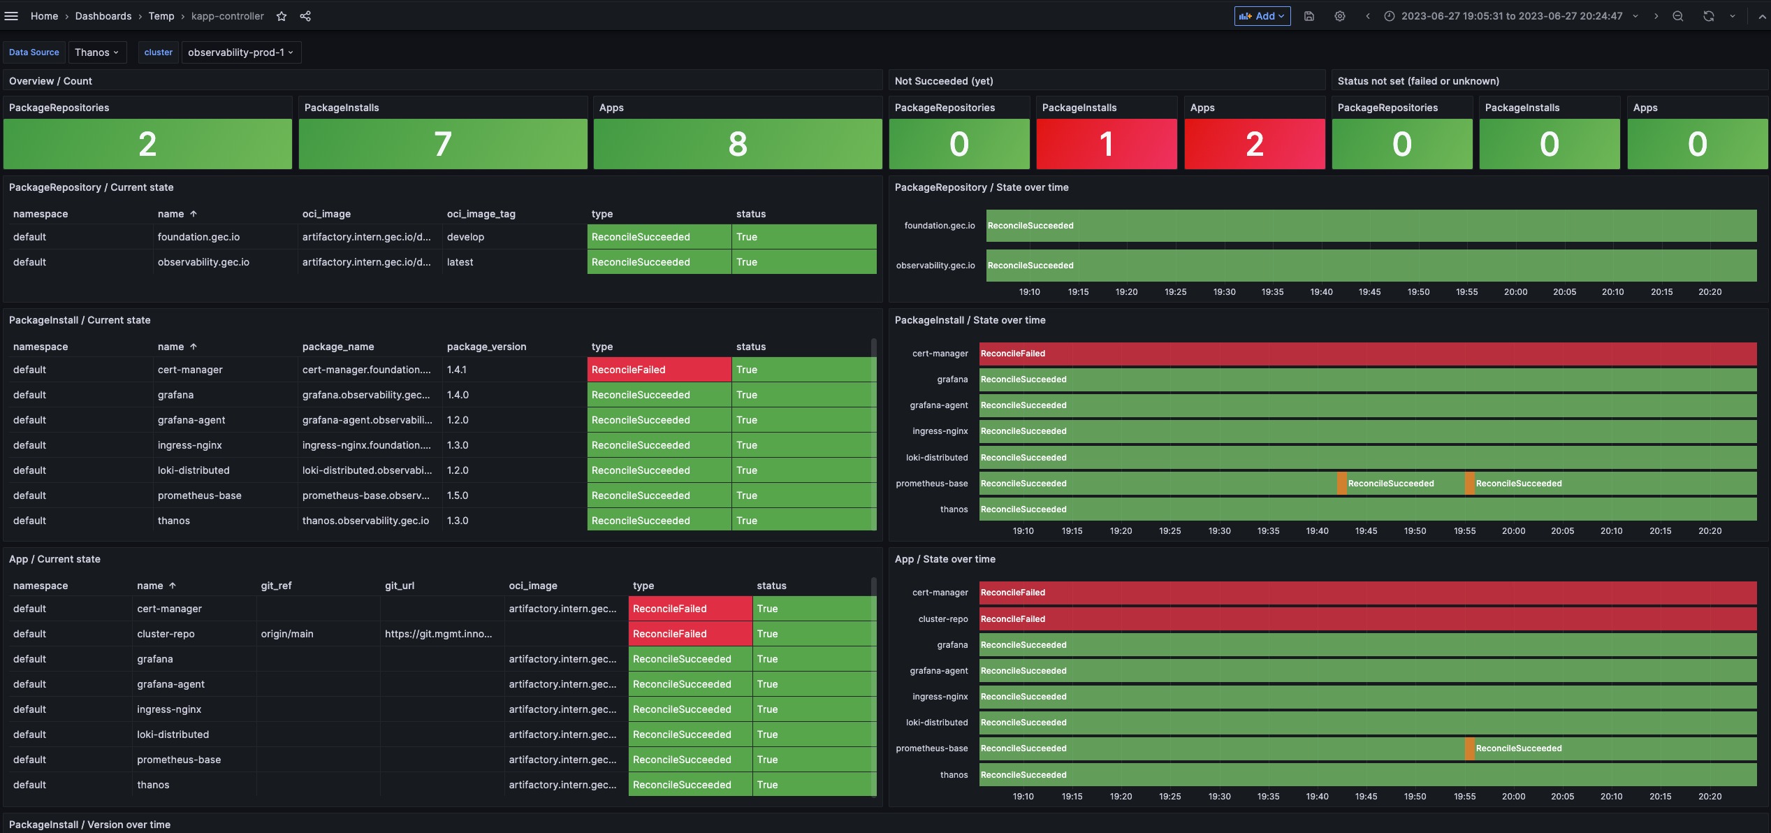Screen dimensions: 1771x833
Task: Refresh the dashboard
Action: point(1709,16)
